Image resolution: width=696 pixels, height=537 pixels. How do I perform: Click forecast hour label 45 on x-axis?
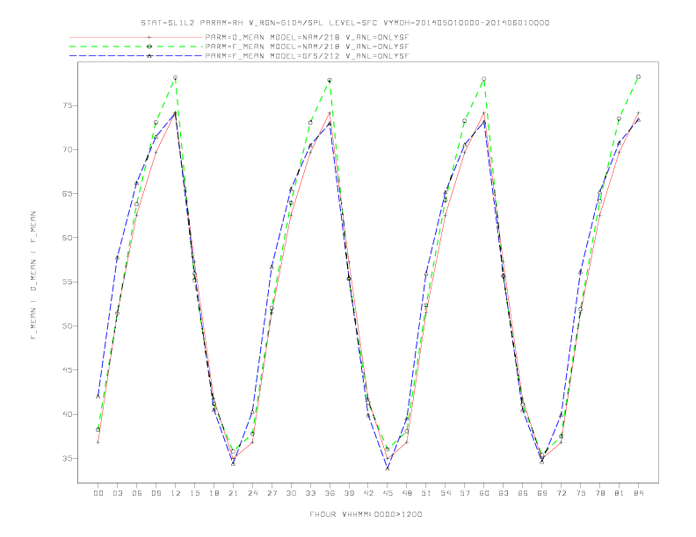388,493
